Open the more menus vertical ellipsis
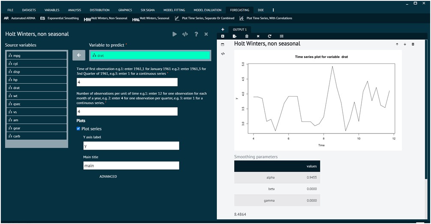The height and width of the screenshot is (224, 431). click(273, 10)
